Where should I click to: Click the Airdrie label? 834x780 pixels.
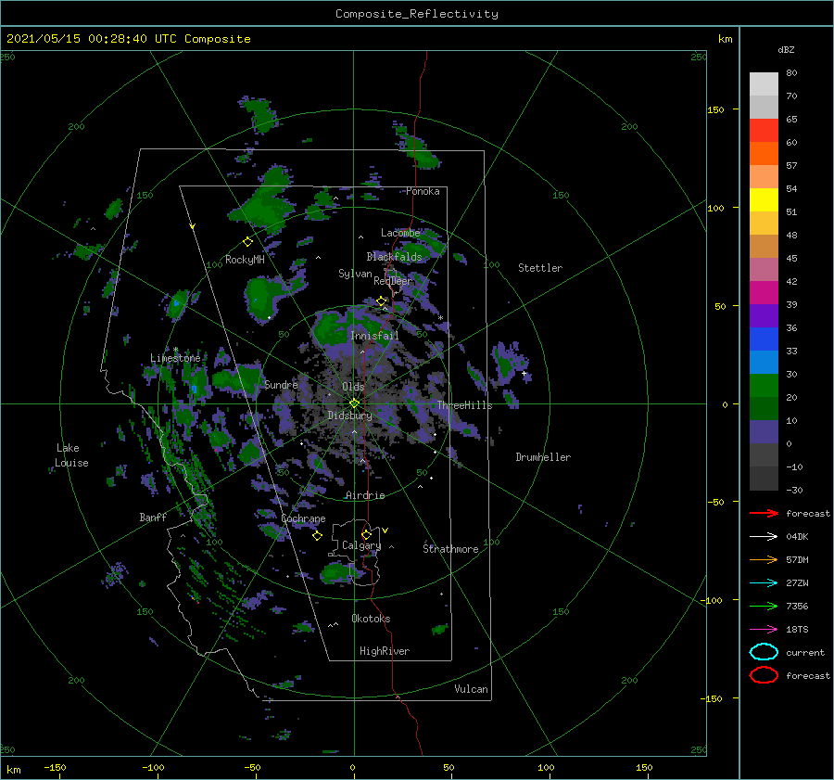[x=365, y=495]
